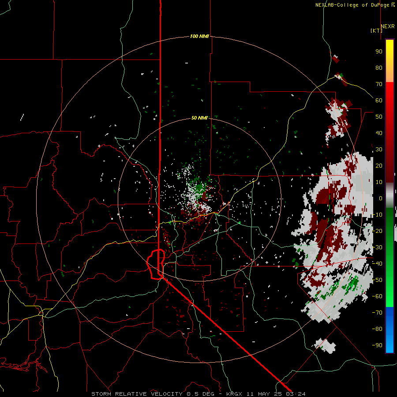
Task: Click the light cyan bottom segment of color bar
Action: click(390, 345)
